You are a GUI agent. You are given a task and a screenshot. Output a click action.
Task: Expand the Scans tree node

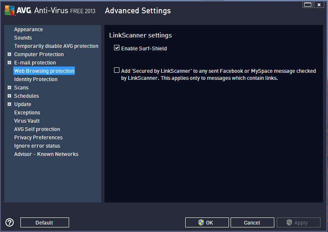tap(9, 88)
